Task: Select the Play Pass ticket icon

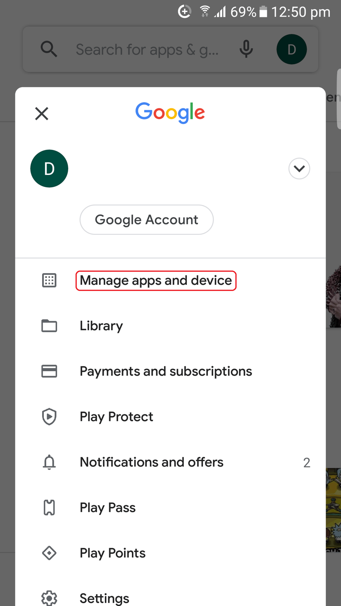Action: (x=49, y=508)
